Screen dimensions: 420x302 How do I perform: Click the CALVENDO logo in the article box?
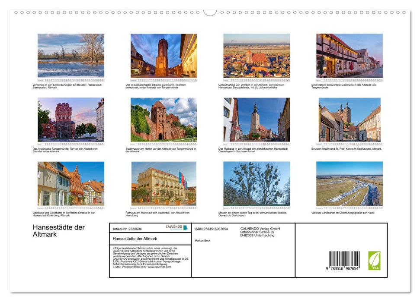(177, 227)
